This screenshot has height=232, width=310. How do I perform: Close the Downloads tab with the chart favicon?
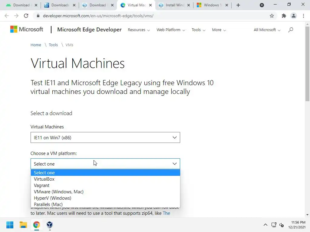pos(74,5)
